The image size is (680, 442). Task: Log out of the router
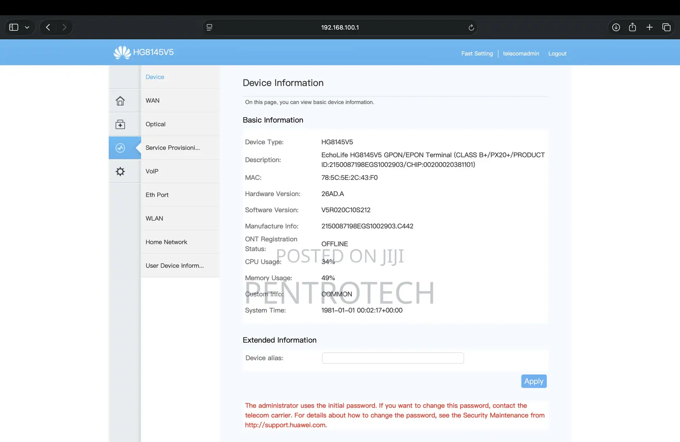tap(557, 53)
